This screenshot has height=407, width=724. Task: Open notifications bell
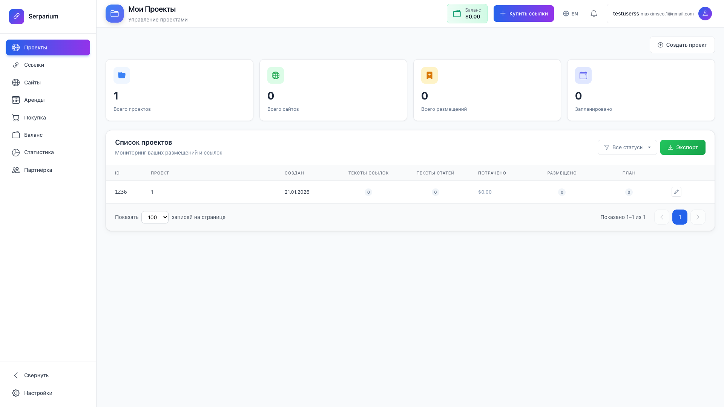point(594,14)
